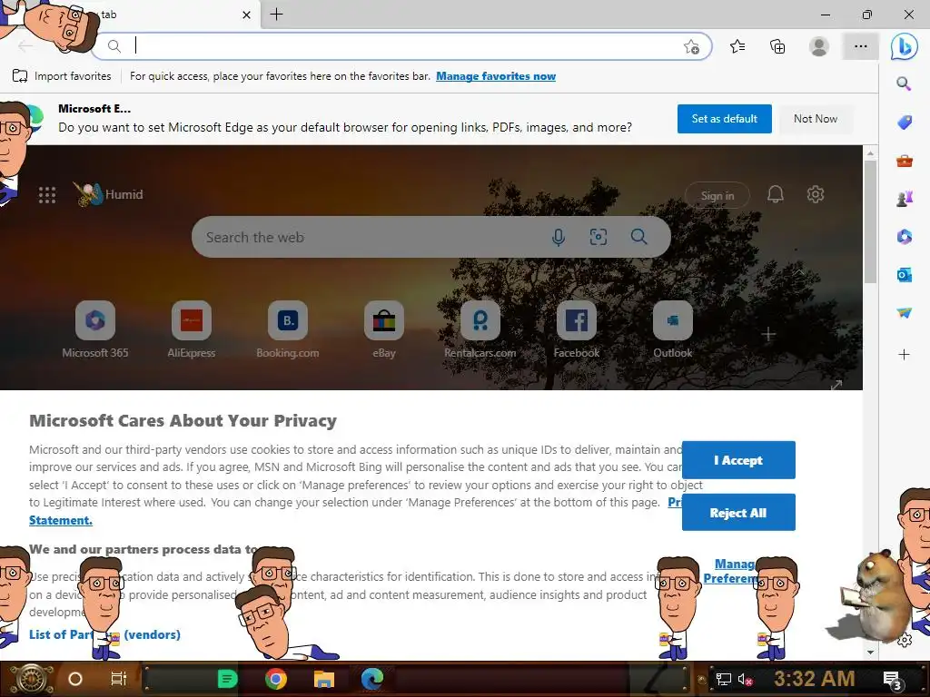
Task: Open the Privacy Statement link
Action: [x=61, y=520]
